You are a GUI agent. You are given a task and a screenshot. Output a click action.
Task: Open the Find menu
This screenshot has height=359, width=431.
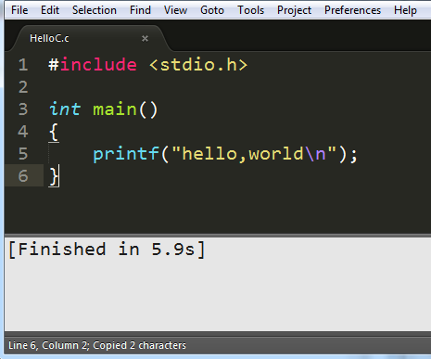[x=140, y=10]
